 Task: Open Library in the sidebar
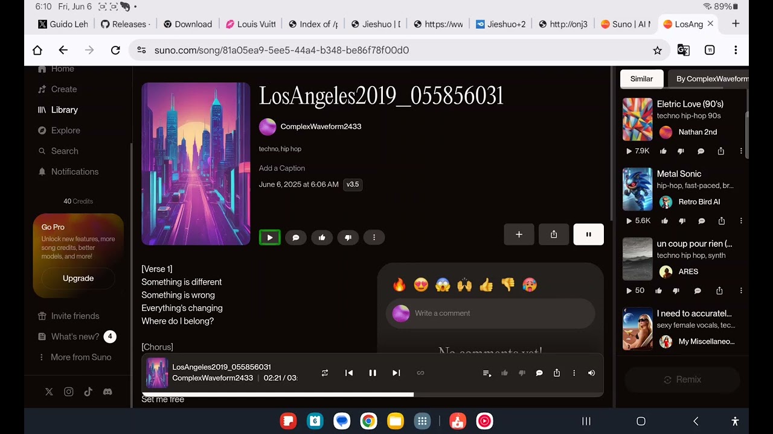tap(57, 110)
